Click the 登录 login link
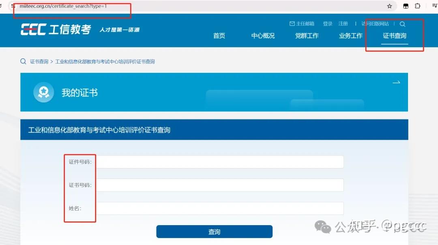 pos(327,23)
